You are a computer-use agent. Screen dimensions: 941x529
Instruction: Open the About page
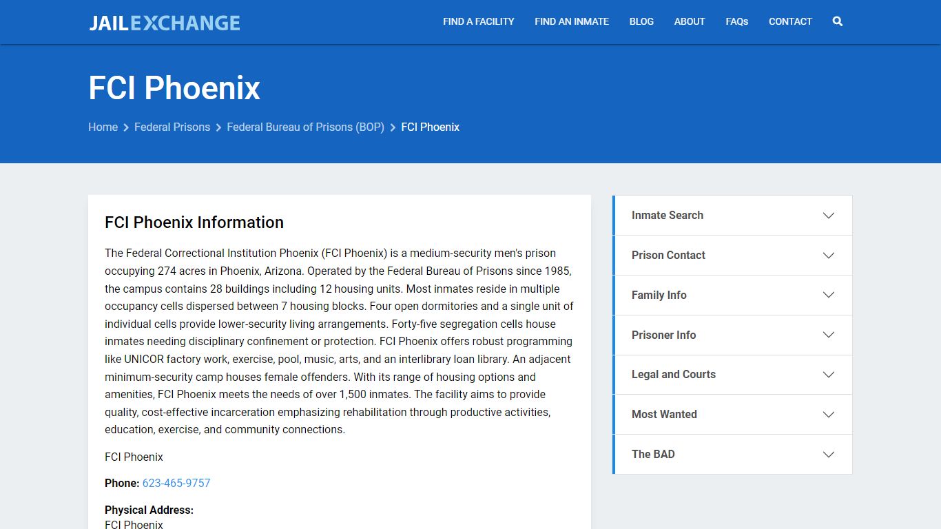[690, 21]
